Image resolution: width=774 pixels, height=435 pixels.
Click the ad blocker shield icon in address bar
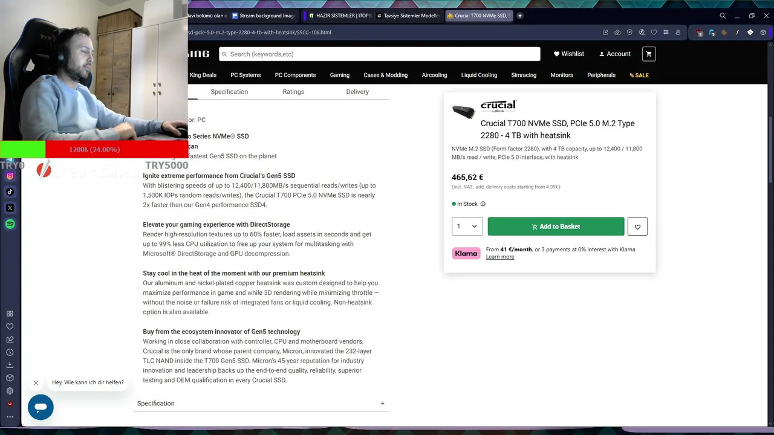629,32
